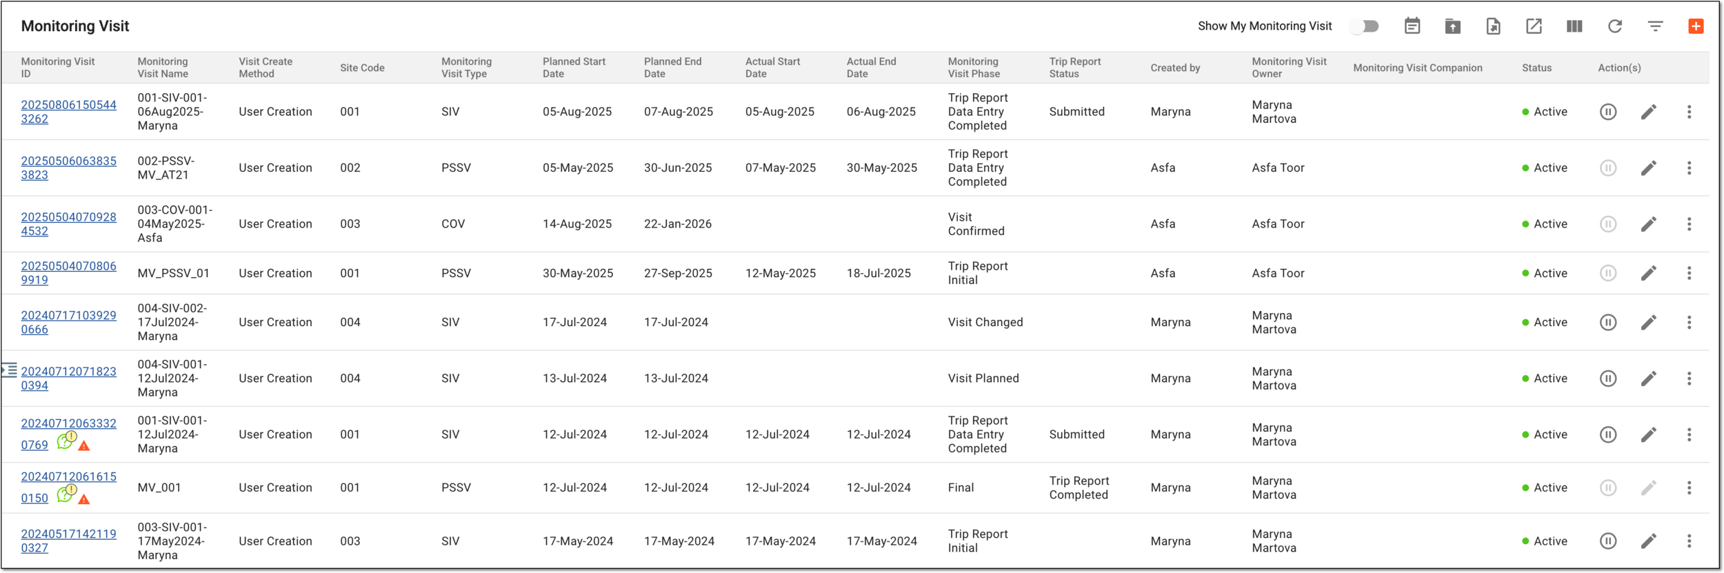The height and width of the screenshot is (573, 1724).
Task: Pause visit 004-SIV-002-17Jul2024-Maryna
Action: coord(1608,322)
